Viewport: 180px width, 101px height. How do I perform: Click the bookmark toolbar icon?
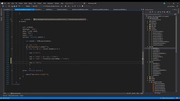[x=82, y=6]
